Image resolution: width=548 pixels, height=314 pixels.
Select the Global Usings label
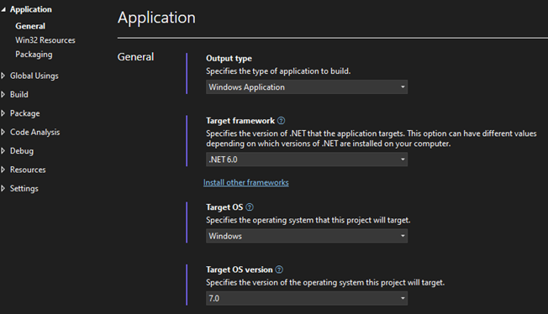click(x=34, y=76)
